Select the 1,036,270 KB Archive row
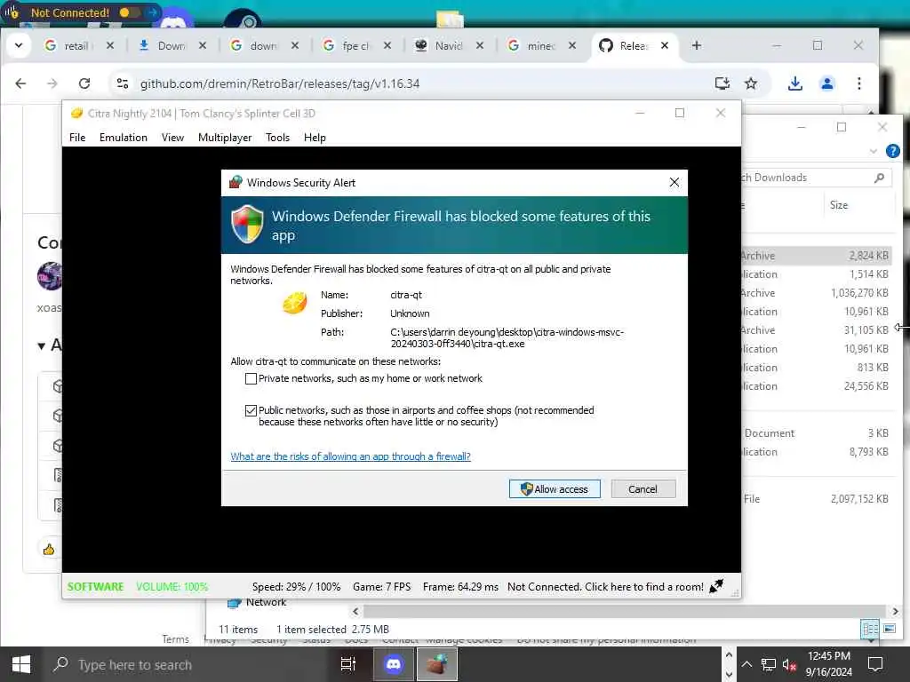 816,293
